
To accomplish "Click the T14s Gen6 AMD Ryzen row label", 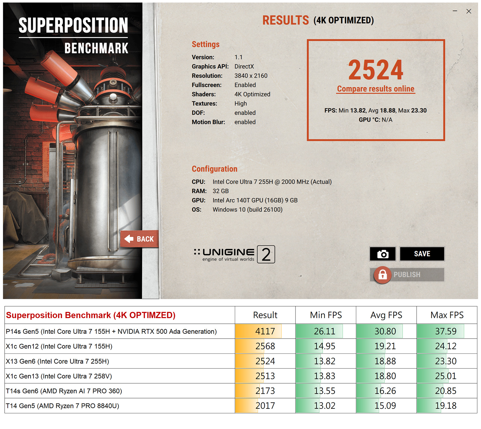I will (x=64, y=391).
